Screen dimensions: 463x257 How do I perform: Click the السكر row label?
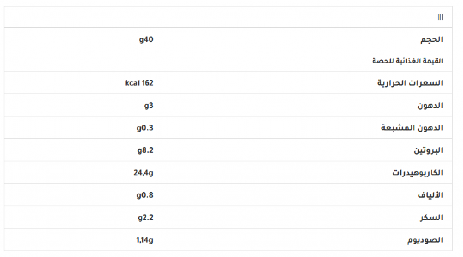pyautogui.click(x=432, y=218)
